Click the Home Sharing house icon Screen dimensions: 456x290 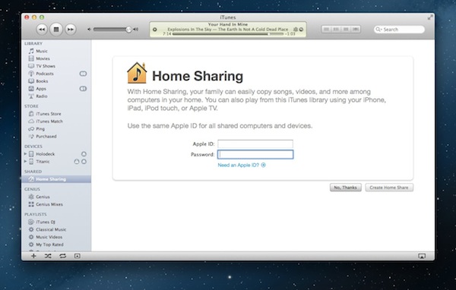[x=137, y=73]
